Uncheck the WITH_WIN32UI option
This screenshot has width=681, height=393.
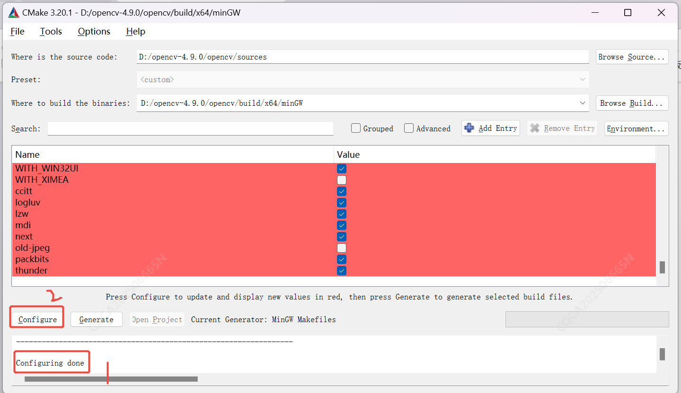(342, 169)
